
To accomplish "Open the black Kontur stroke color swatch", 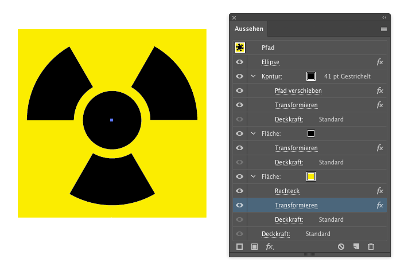I will [311, 76].
